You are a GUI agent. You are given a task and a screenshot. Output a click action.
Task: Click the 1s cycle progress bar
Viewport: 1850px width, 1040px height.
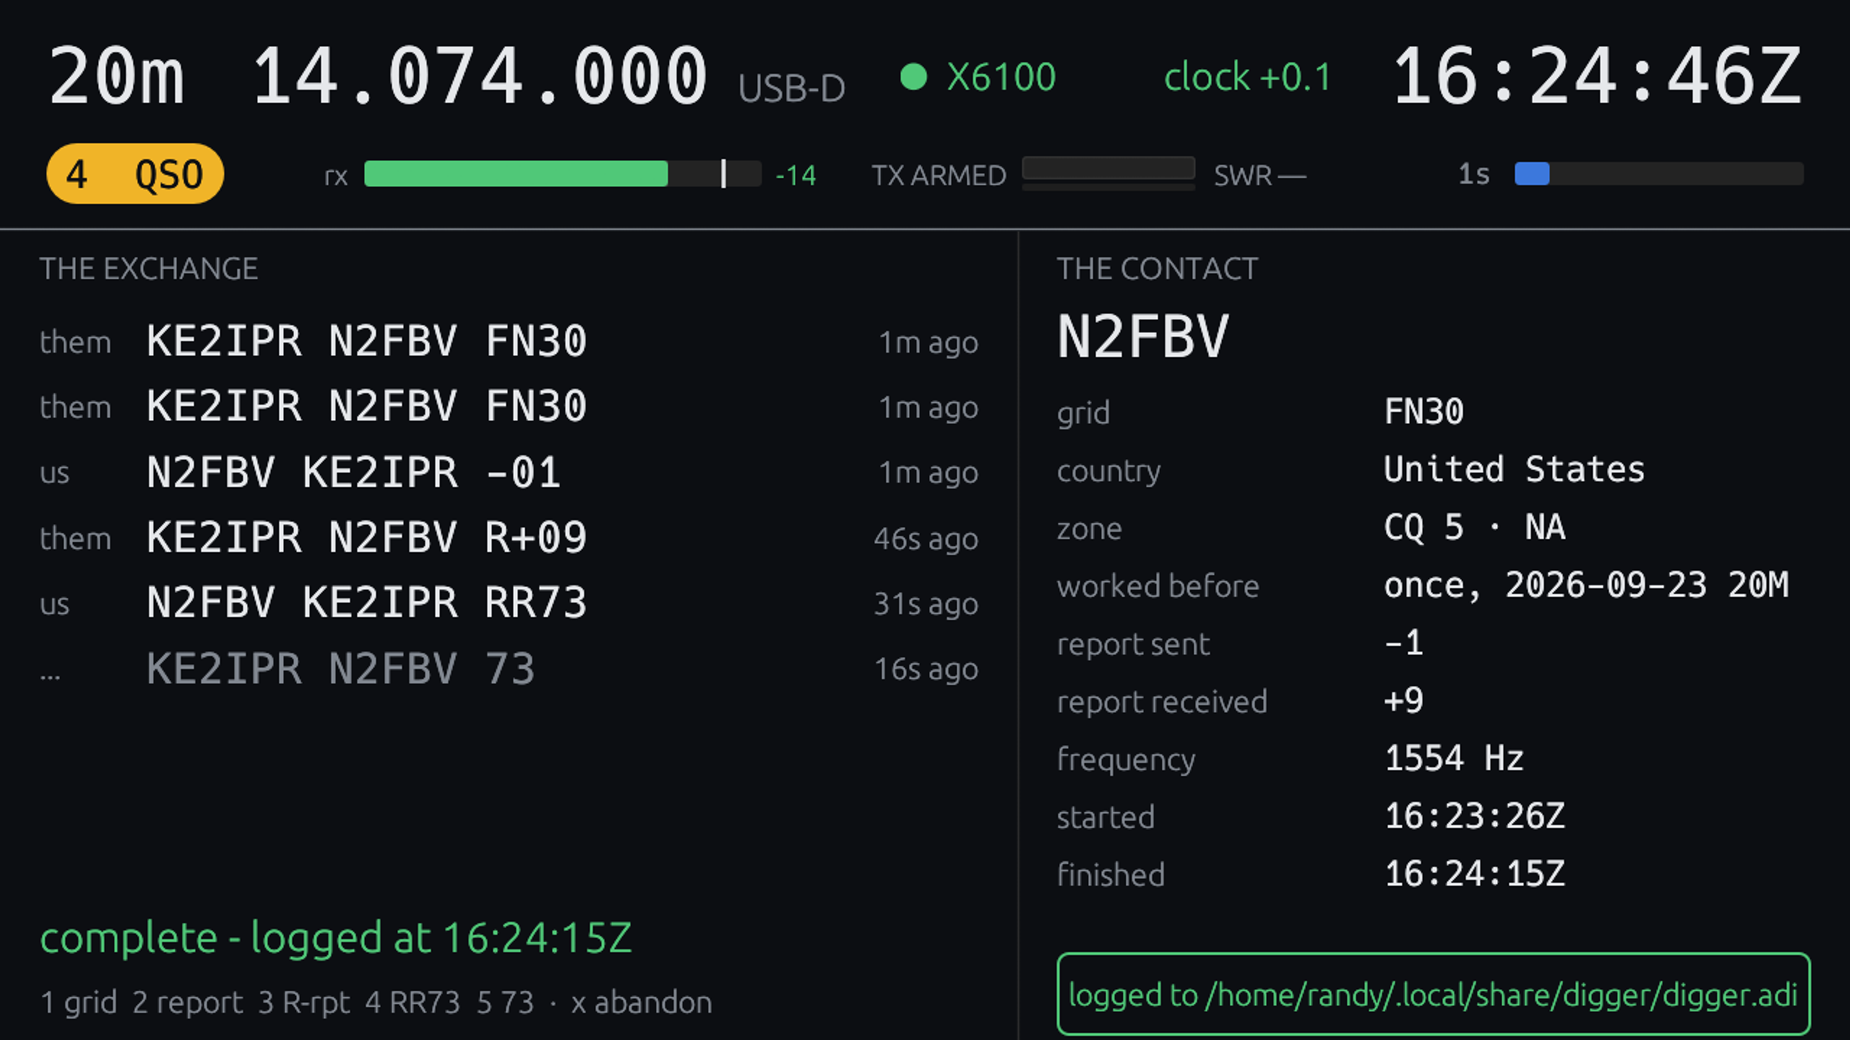[x=1659, y=174]
